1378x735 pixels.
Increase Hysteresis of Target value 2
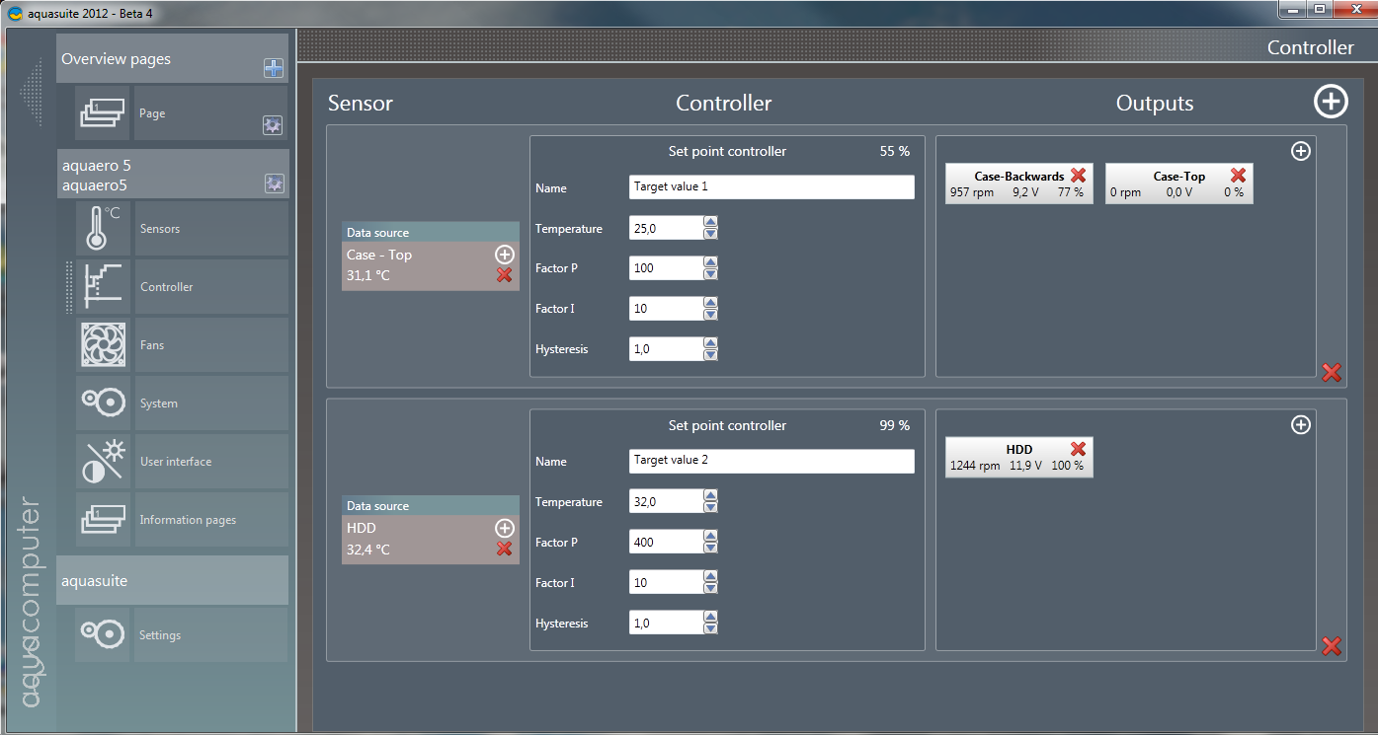click(710, 618)
